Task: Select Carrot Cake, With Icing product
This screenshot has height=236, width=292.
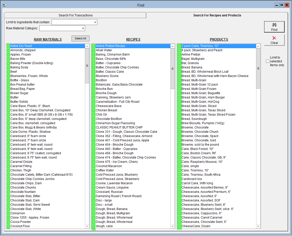Action: pyautogui.click(x=197, y=183)
